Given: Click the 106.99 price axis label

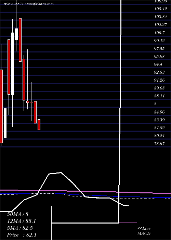Looking at the screenshot, I should [x=161, y=1].
